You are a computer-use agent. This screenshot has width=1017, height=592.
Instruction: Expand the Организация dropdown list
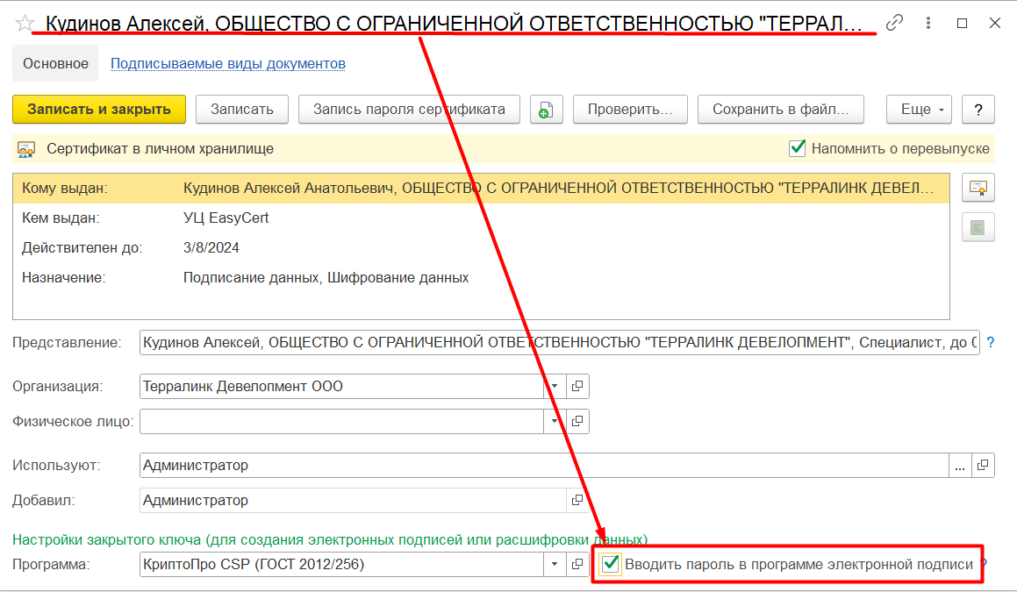tap(555, 387)
